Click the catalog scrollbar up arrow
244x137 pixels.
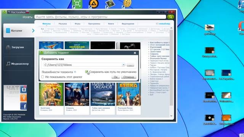coord(171,28)
